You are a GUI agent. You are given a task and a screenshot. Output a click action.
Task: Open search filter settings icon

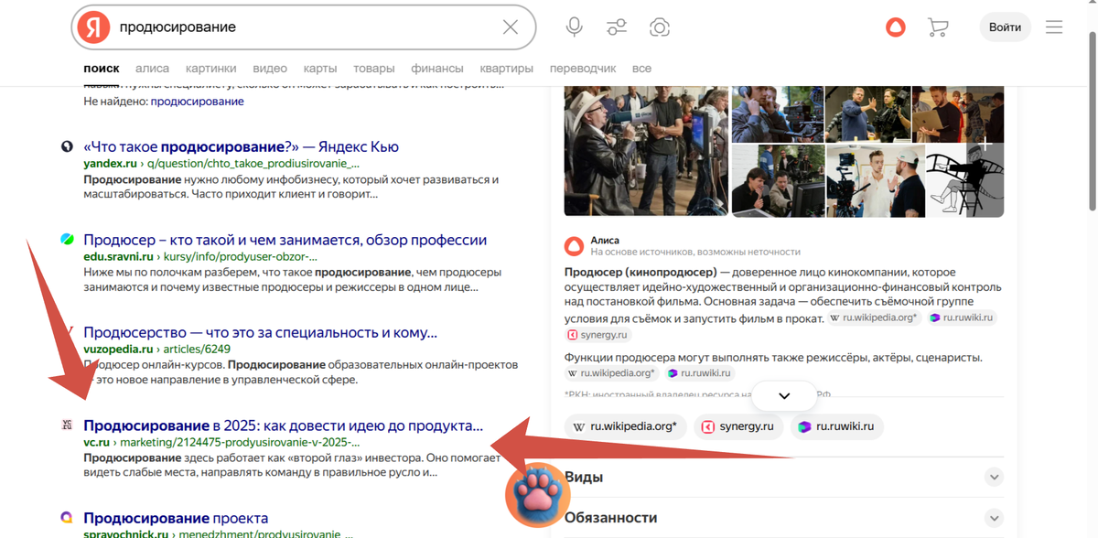coord(617,27)
